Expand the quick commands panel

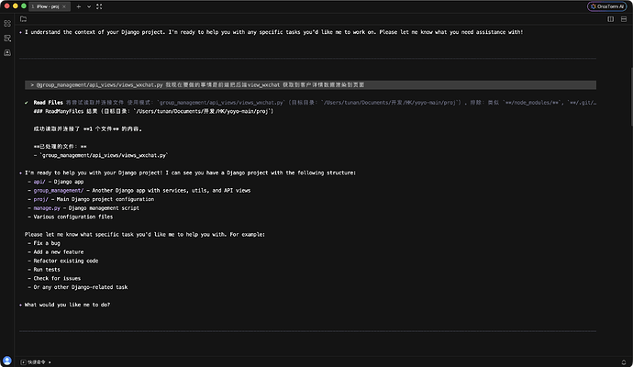coord(34,362)
